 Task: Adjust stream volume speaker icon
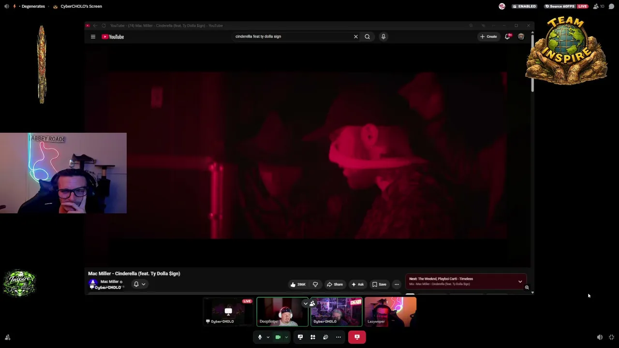click(x=600, y=337)
